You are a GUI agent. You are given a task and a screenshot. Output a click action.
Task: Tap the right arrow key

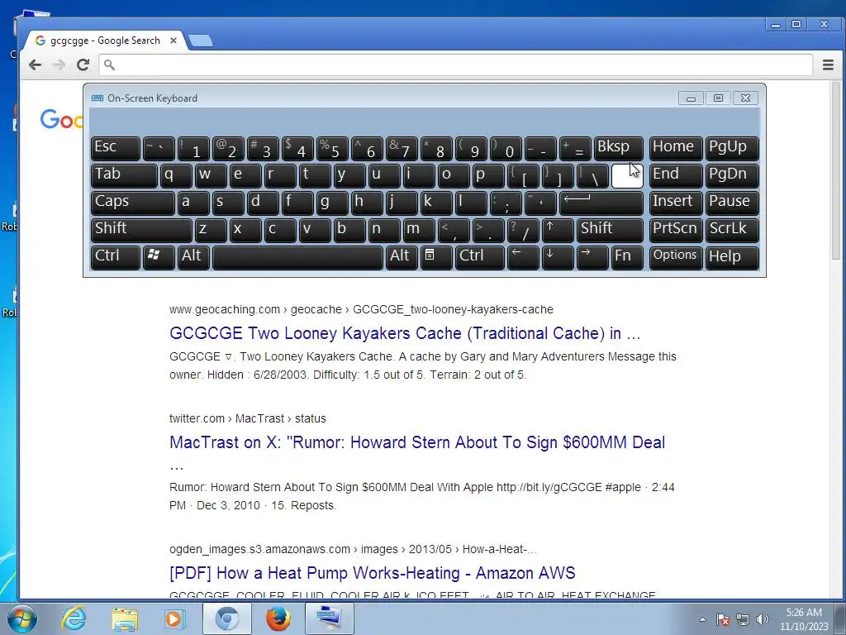(592, 257)
